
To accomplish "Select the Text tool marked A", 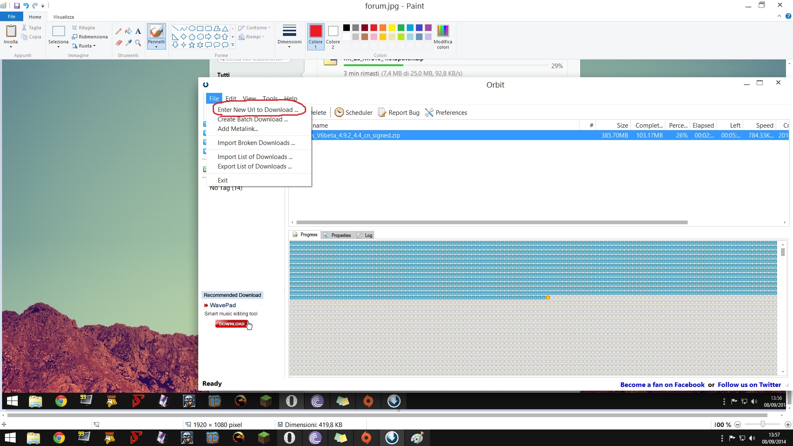I will tap(138, 31).
